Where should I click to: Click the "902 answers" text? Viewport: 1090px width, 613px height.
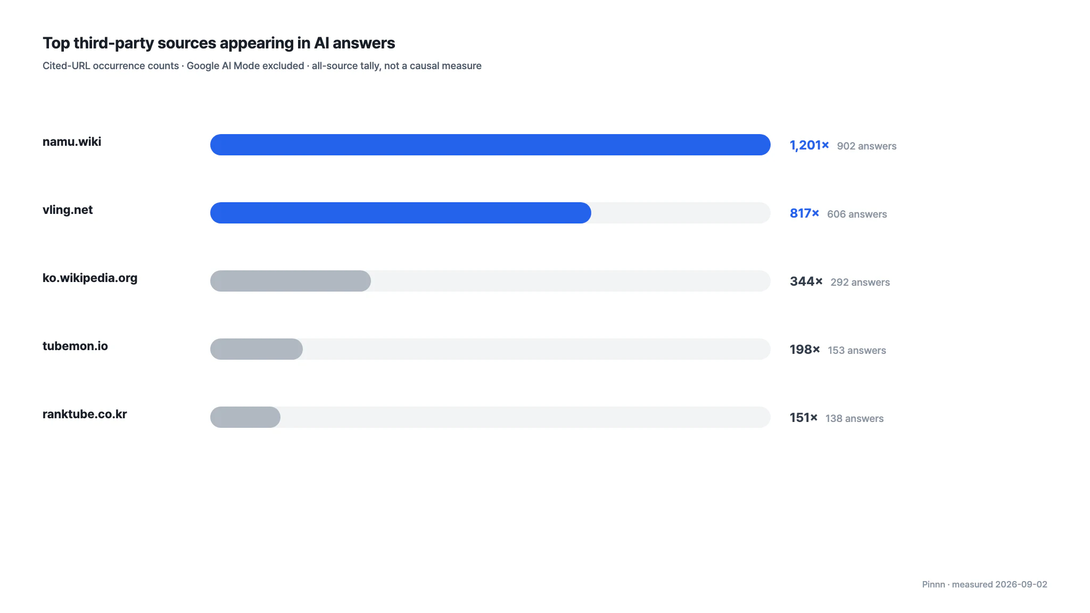pyautogui.click(x=866, y=146)
